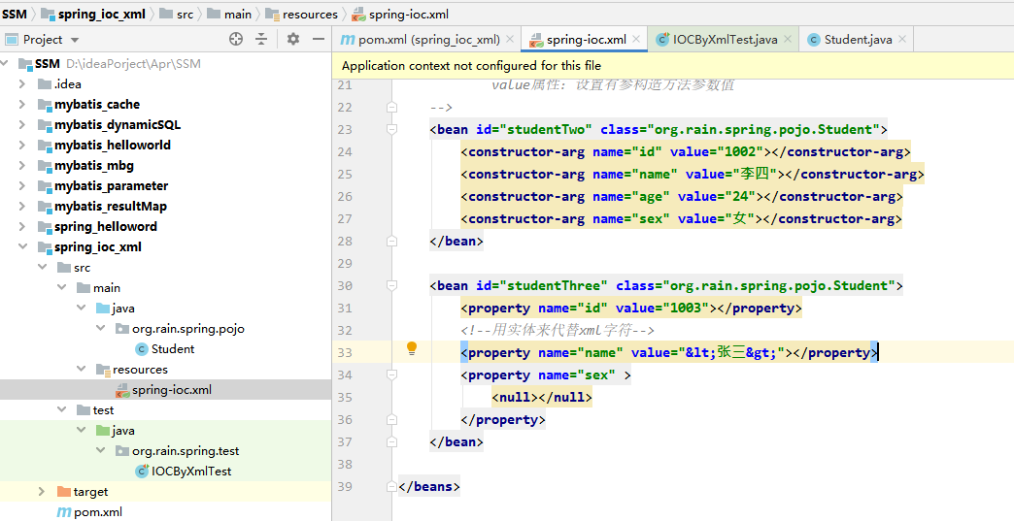
Task: Expand the spring_helloword module
Action: click(22, 227)
